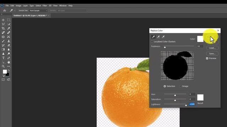Select the Rectangular Marquee tool
The width and height of the screenshot is (227, 127).
pos(9,20)
